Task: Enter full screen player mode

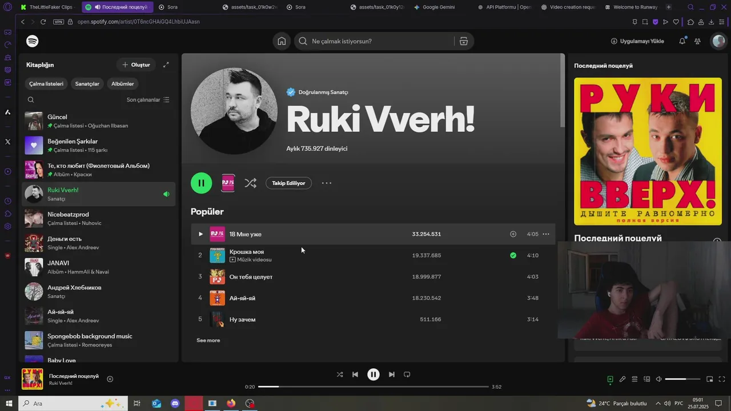Action: point(722,379)
